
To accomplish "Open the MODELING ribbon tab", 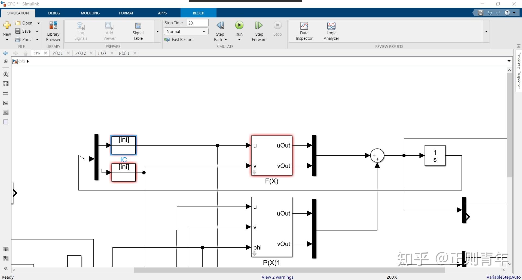I will tap(90, 13).
